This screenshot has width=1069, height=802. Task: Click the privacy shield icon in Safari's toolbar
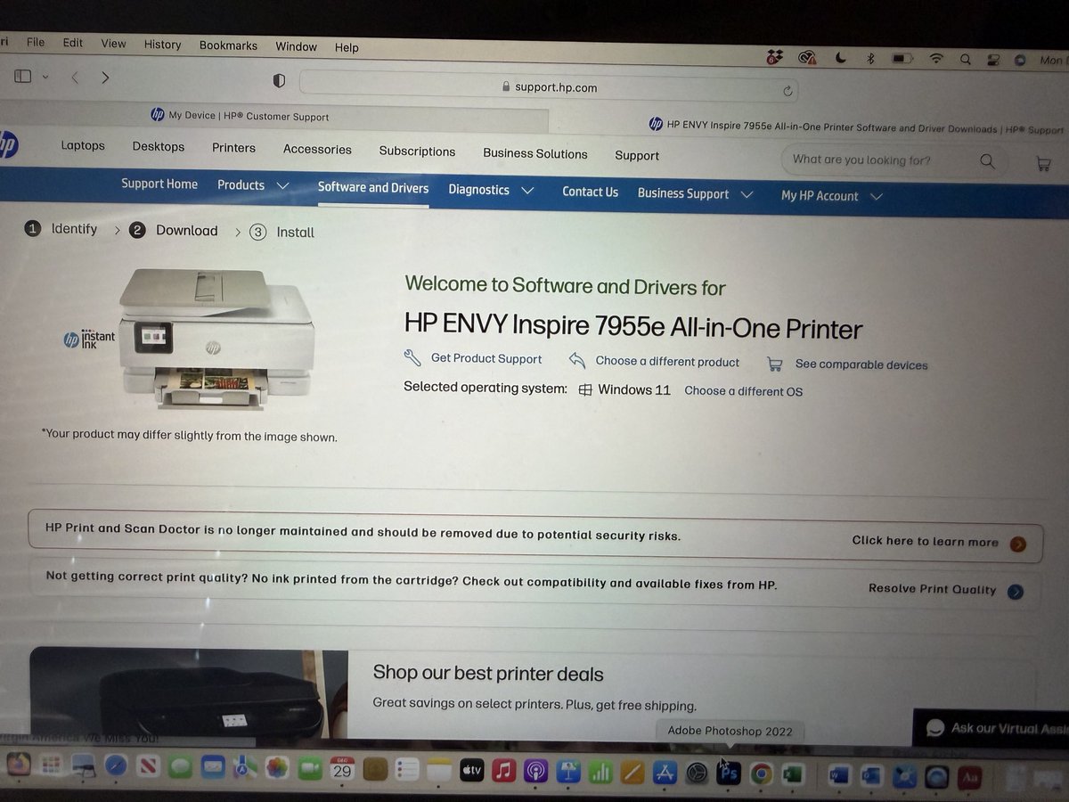(x=278, y=80)
